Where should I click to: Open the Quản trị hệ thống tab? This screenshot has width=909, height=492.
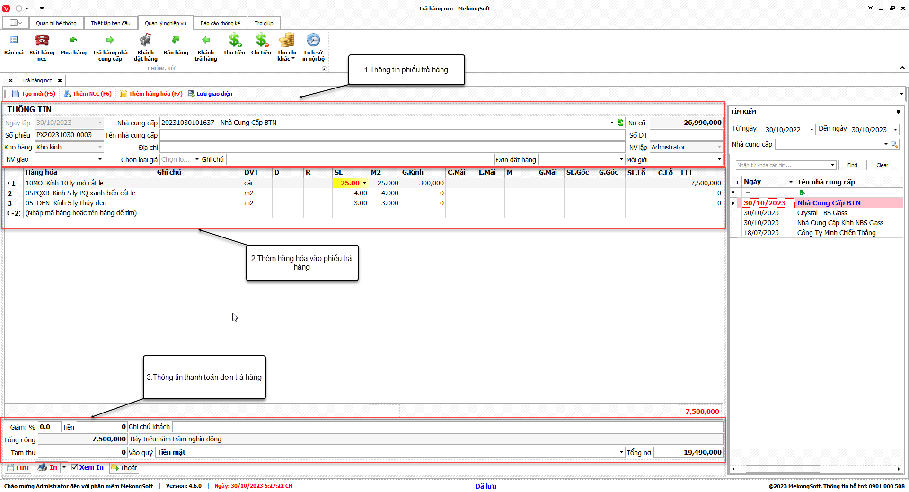56,23
